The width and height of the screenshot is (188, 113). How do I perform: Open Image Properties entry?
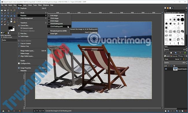pos(32,68)
